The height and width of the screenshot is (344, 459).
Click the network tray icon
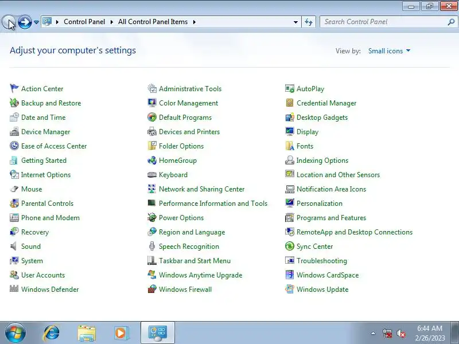(387, 334)
